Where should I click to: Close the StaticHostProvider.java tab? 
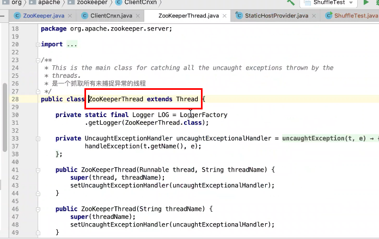tap(314, 16)
